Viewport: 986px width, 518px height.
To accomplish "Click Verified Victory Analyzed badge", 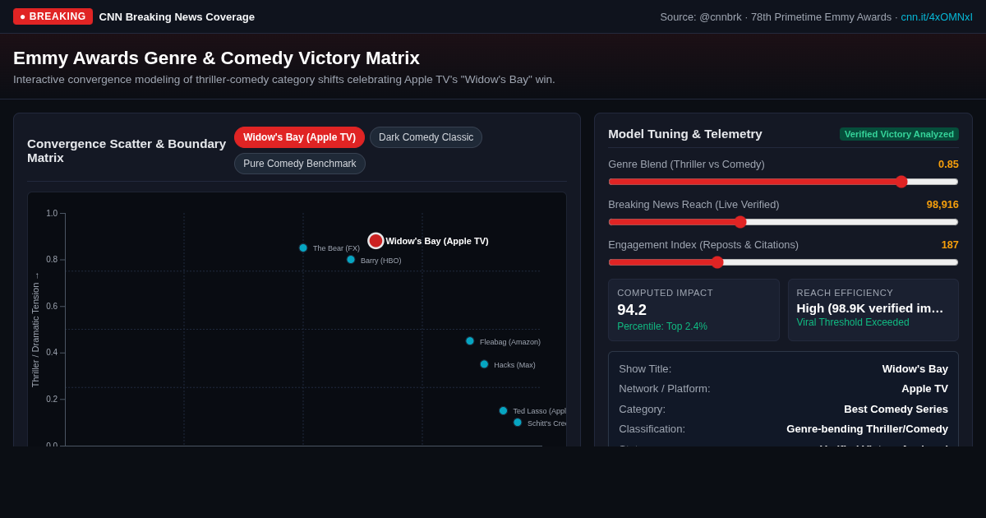I will point(899,134).
